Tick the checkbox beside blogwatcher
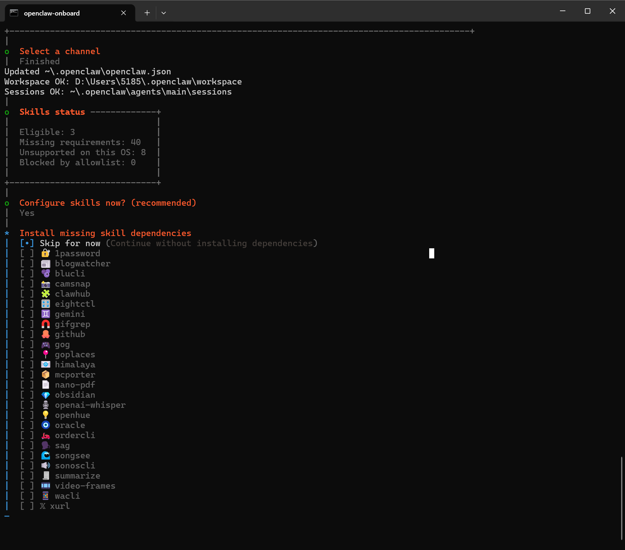Viewport: 625px width, 550px height. pyautogui.click(x=27, y=263)
